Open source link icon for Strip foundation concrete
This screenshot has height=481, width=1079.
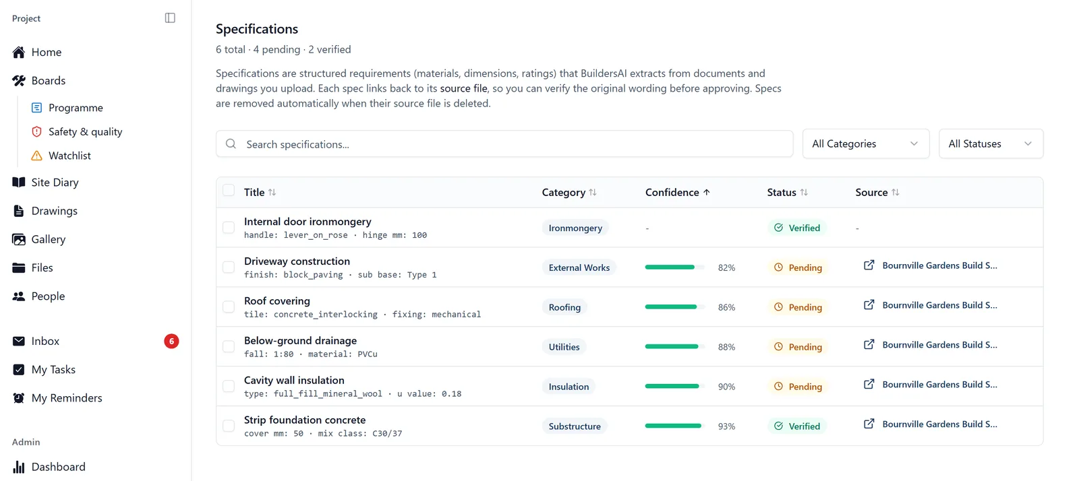pyautogui.click(x=869, y=424)
